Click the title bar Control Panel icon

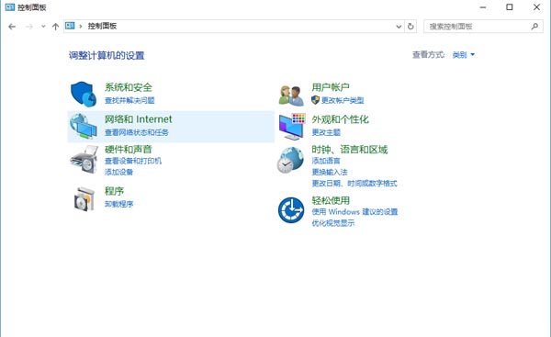(x=10, y=7)
